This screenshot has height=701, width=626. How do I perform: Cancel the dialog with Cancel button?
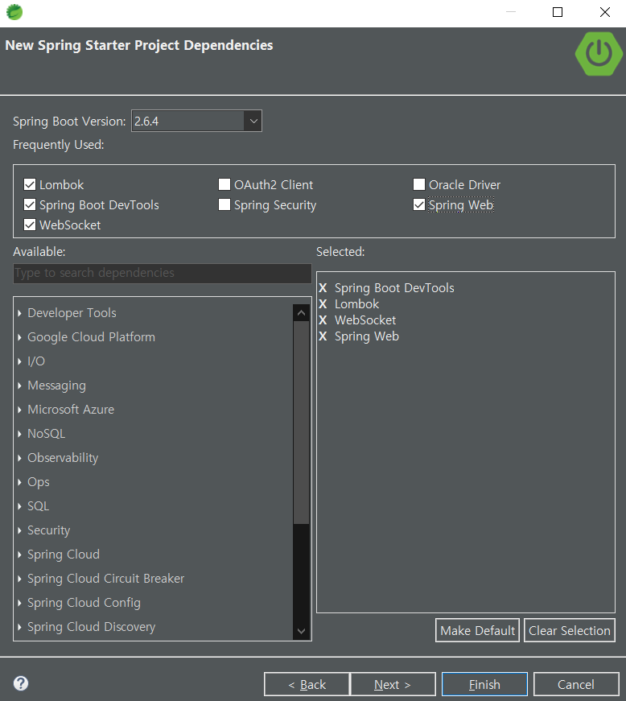coord(576,684)
